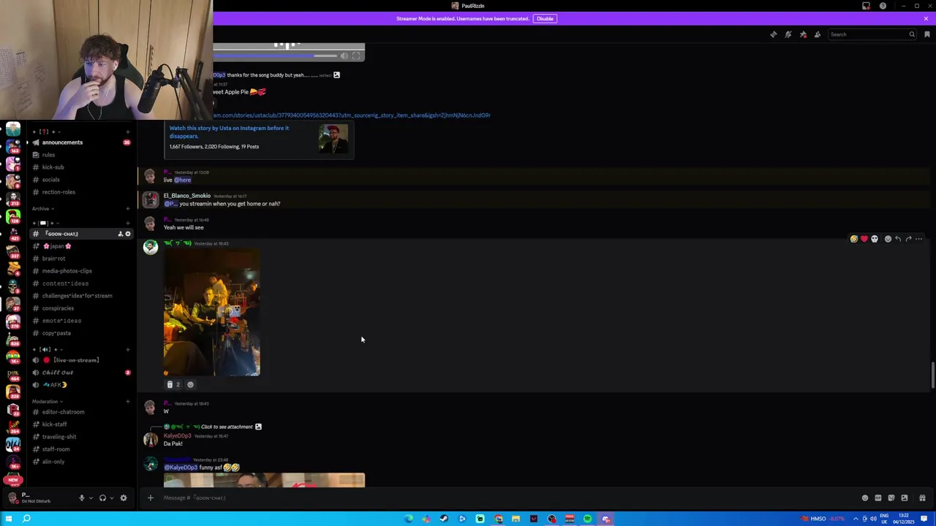Open notification settings bell icon in header
The height and width of the screenshot is (526, 936).
788,34
